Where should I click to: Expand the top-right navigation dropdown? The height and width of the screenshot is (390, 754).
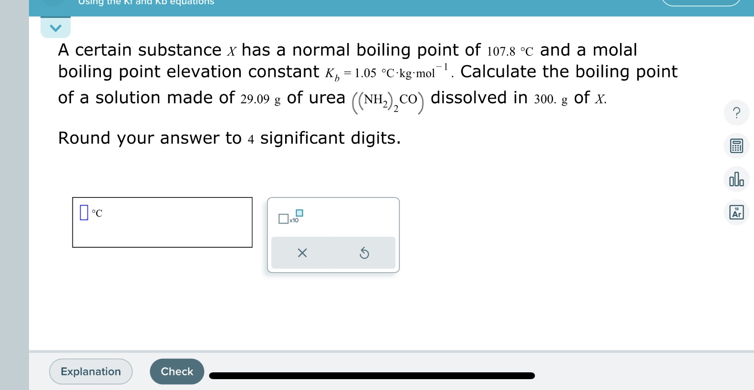coord(702,2)
